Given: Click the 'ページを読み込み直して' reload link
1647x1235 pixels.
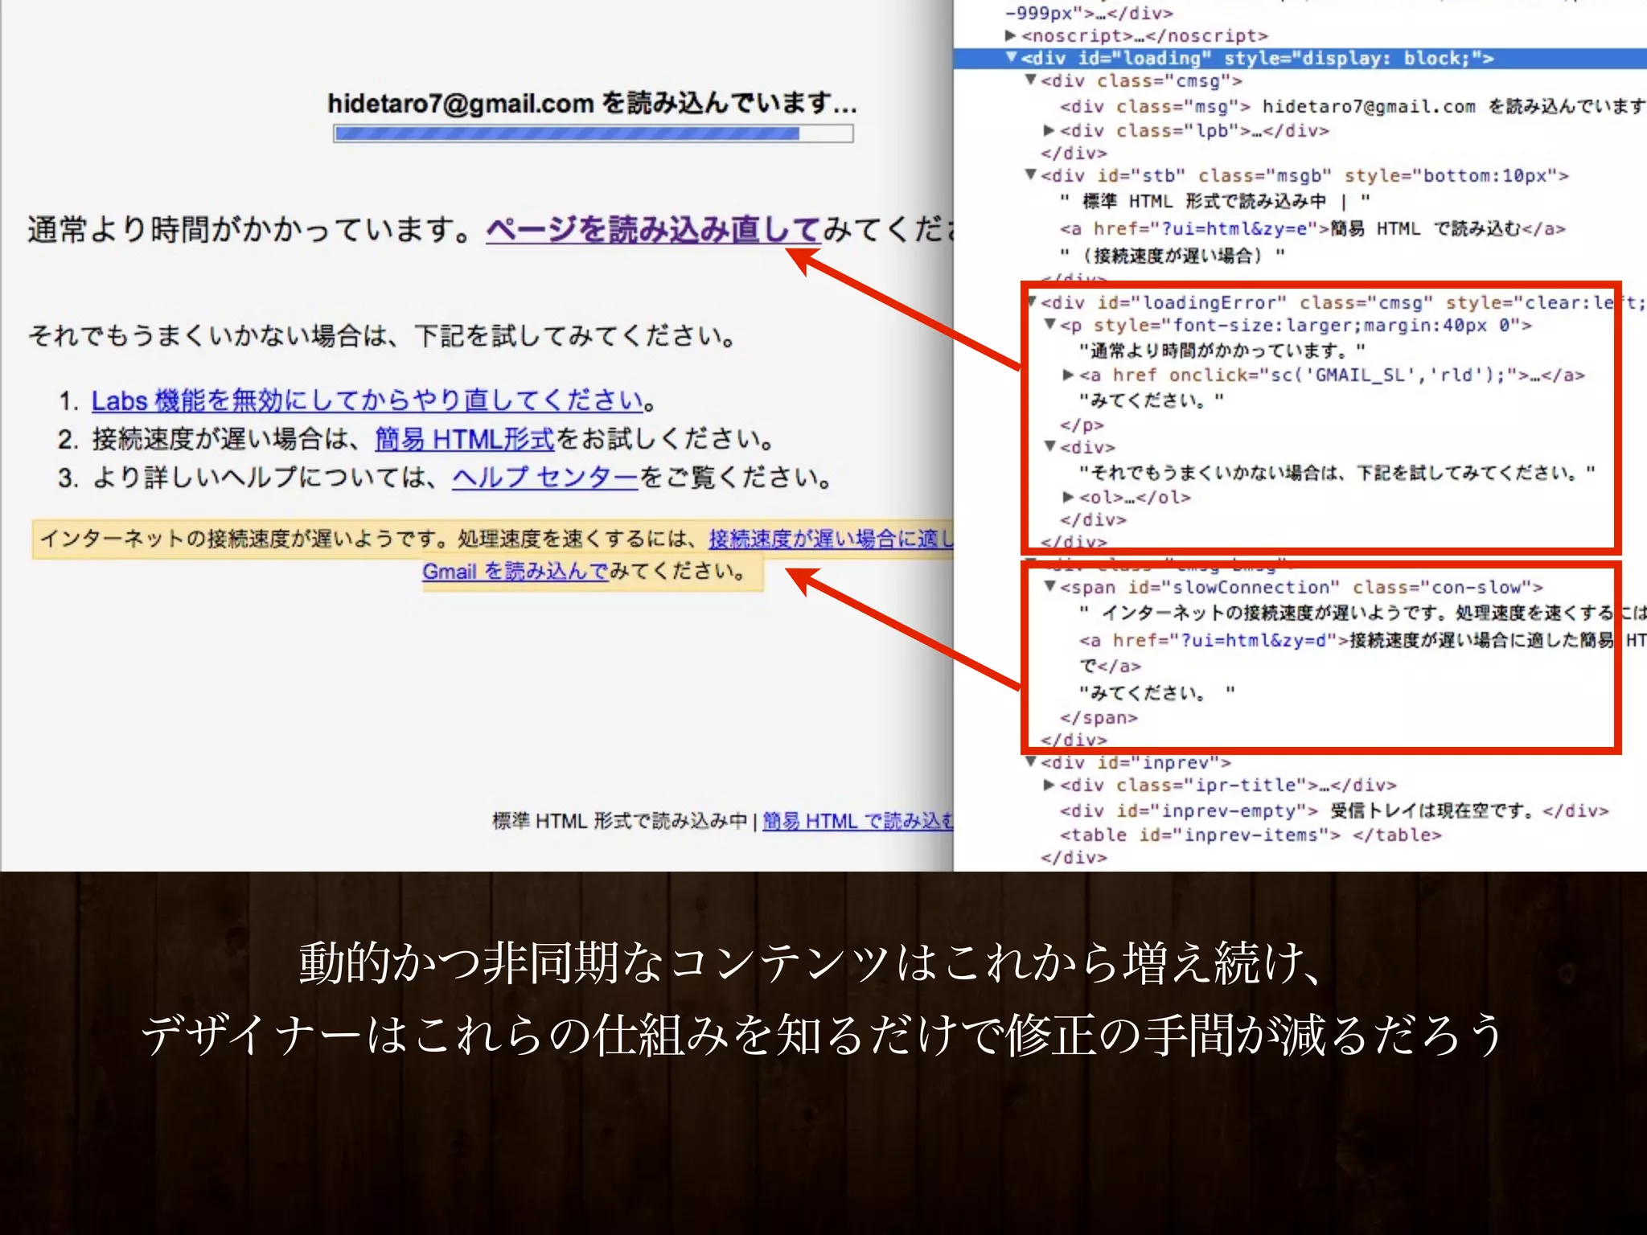Looking at the screenshot, I should (653, 230).
